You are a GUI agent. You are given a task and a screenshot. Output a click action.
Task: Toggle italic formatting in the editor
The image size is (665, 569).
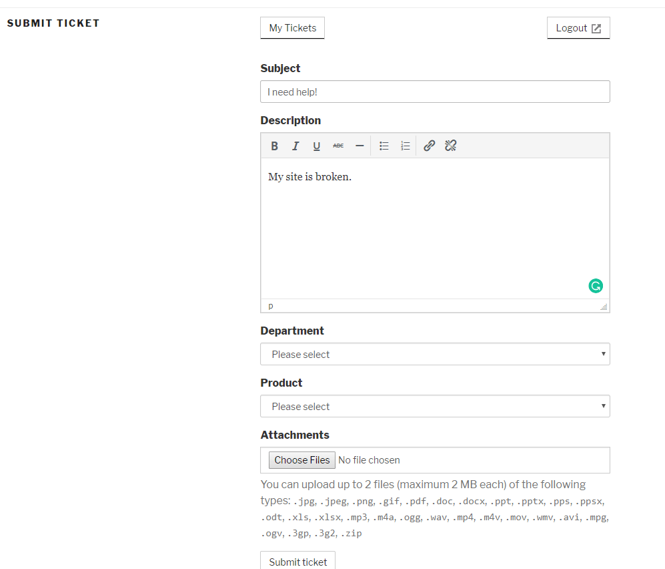[295, 146]
